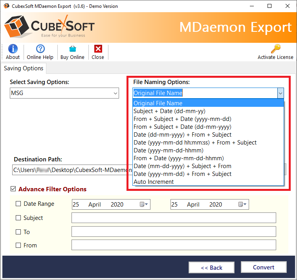
Task: Maximize the MDaemon Export window
Action: point(269,6)
